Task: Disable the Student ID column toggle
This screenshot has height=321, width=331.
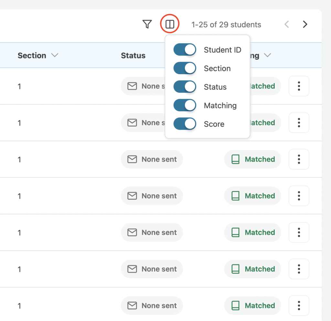Action: click(x=185, y=50)
